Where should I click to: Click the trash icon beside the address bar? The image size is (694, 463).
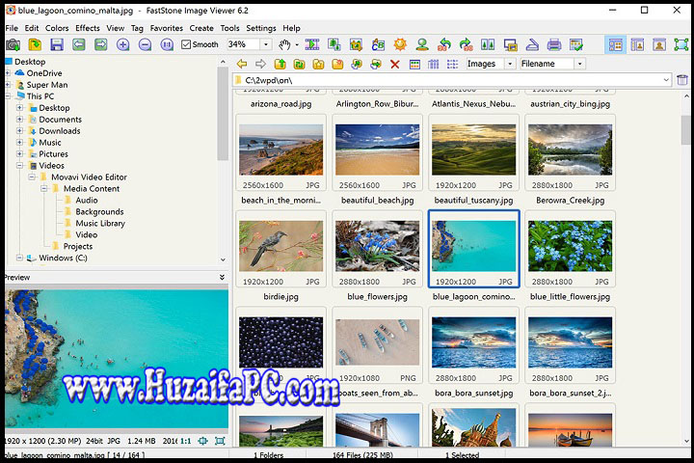click(682, 80)
